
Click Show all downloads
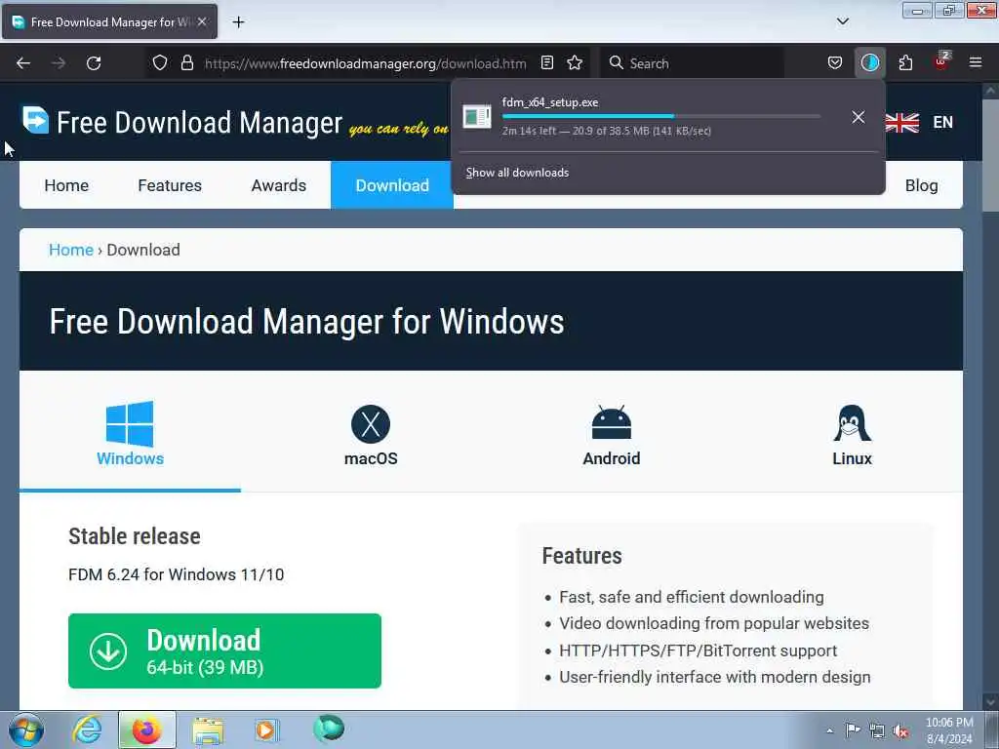click(x=517, y=173)
